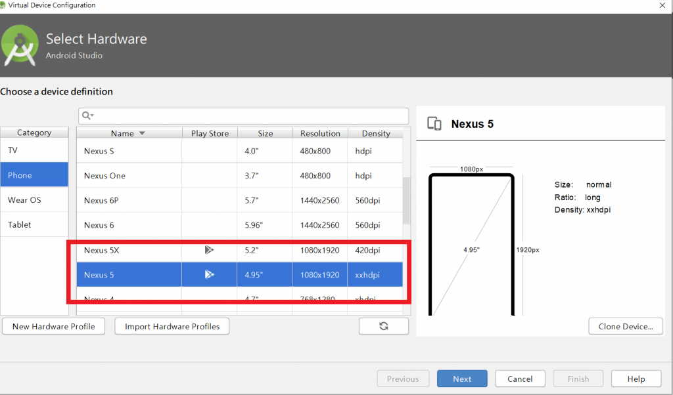Click the Ratio: long detail text

(577, 197)
